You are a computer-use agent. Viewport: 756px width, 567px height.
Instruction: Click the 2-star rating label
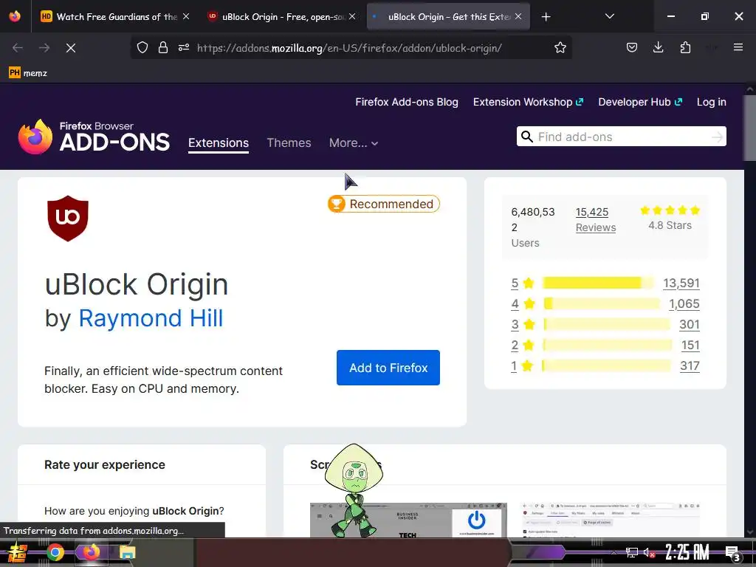(523, 346)
